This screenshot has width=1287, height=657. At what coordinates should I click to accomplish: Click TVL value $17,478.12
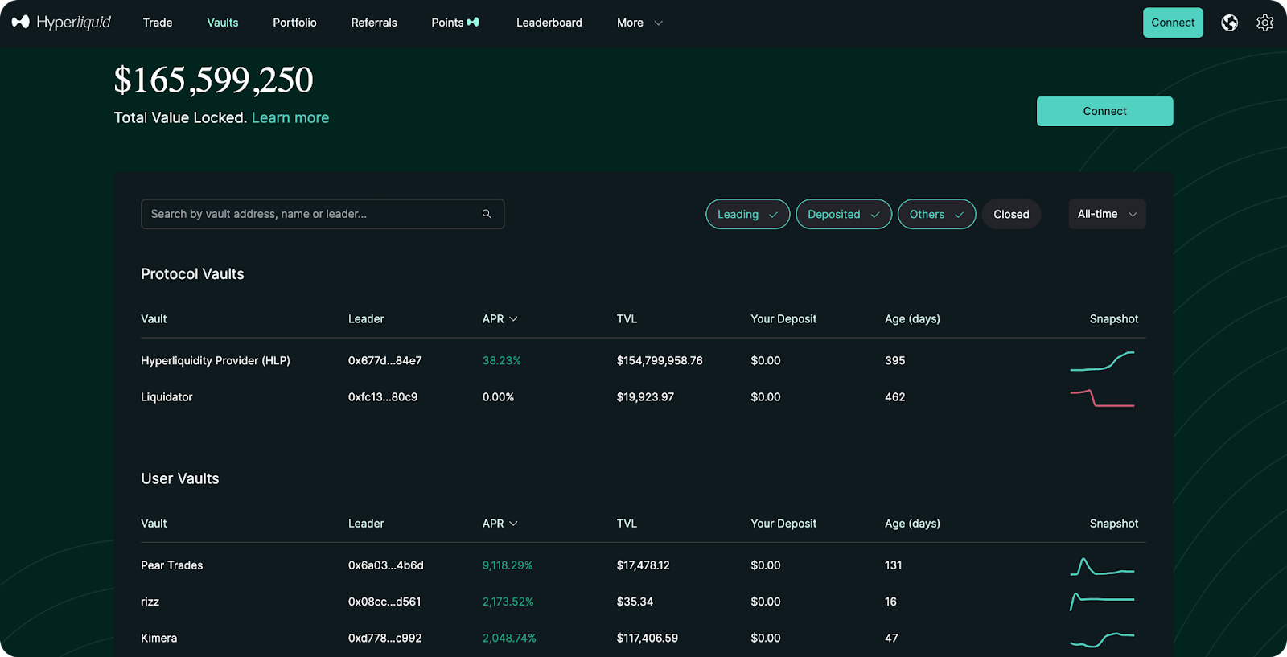coord(643,565)
